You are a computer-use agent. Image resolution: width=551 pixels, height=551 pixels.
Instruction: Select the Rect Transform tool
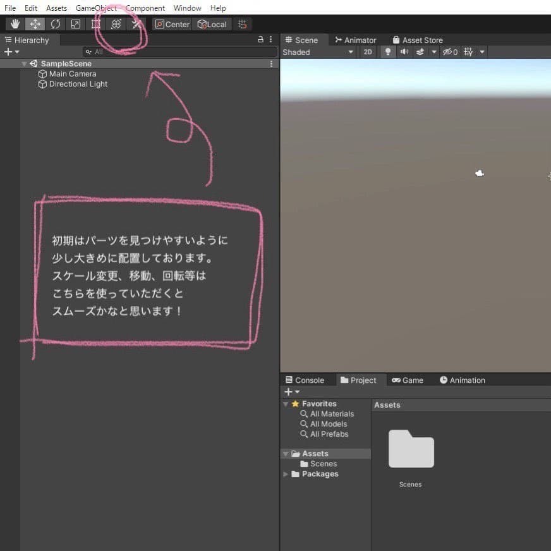(x=95, y=23)
